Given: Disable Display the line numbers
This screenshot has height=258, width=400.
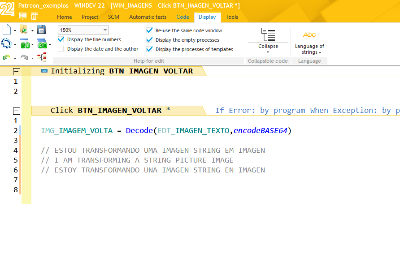Looking at the screenshot, I should [x=62, y=39].
